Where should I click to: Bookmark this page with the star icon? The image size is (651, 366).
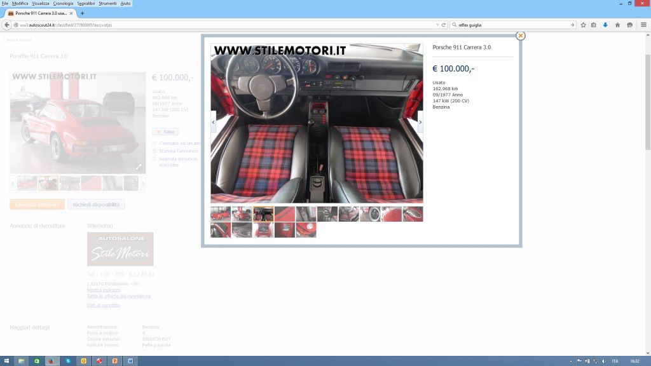pyautogui.click(x=583, y=25)
